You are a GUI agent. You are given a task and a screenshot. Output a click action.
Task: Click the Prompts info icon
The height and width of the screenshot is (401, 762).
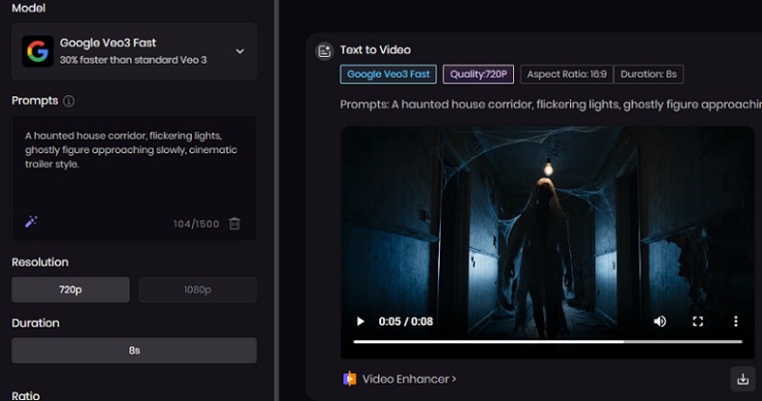point(69,101)
